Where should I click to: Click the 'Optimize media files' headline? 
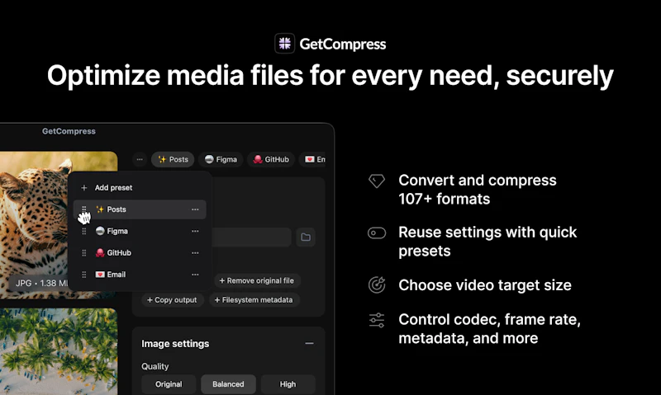click(x=330, y=76)
